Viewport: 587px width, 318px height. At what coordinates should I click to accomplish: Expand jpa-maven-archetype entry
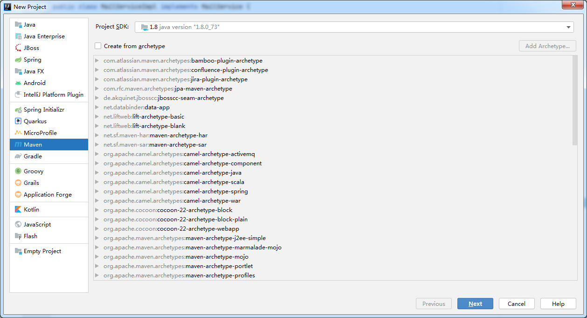point(97,89)
